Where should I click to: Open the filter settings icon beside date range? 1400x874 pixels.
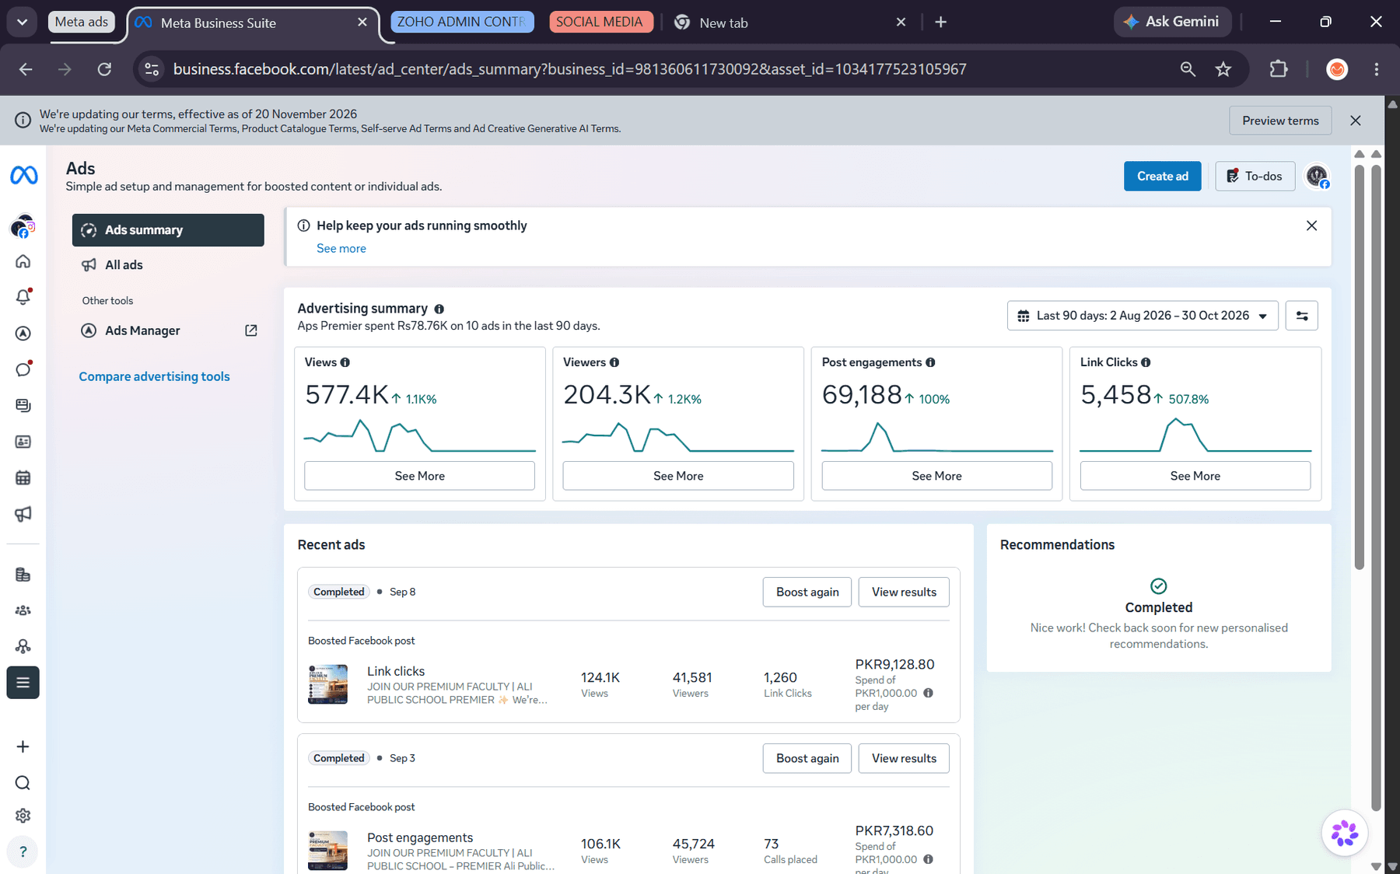(1302, 316)
